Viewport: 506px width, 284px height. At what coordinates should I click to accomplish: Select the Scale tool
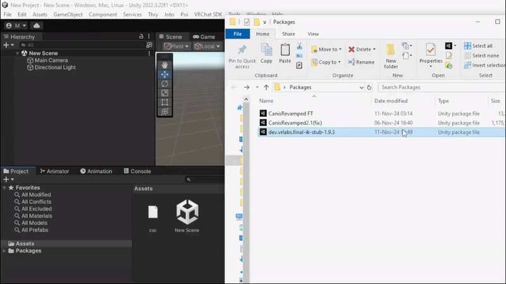164,93
